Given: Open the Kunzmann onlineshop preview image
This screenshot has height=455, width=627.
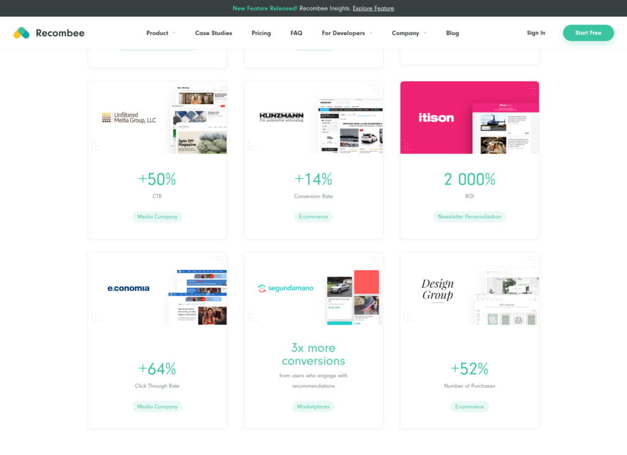Looking at the screenshot, I should pos(350,126).
